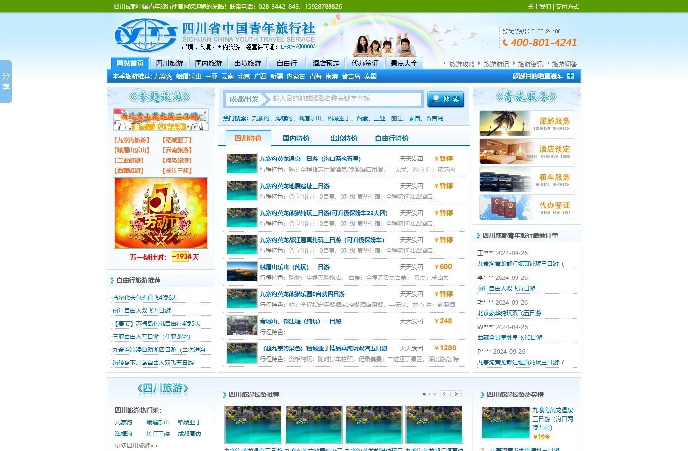
Task: Open the 旅游资讯 link
Action: (530, 64)
